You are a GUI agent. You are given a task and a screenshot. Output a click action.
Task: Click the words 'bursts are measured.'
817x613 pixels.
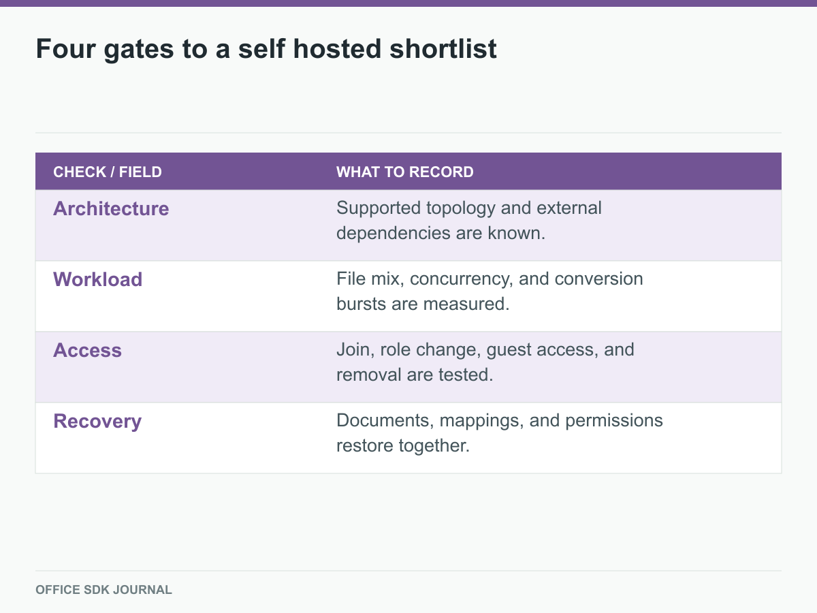(423, 304)
